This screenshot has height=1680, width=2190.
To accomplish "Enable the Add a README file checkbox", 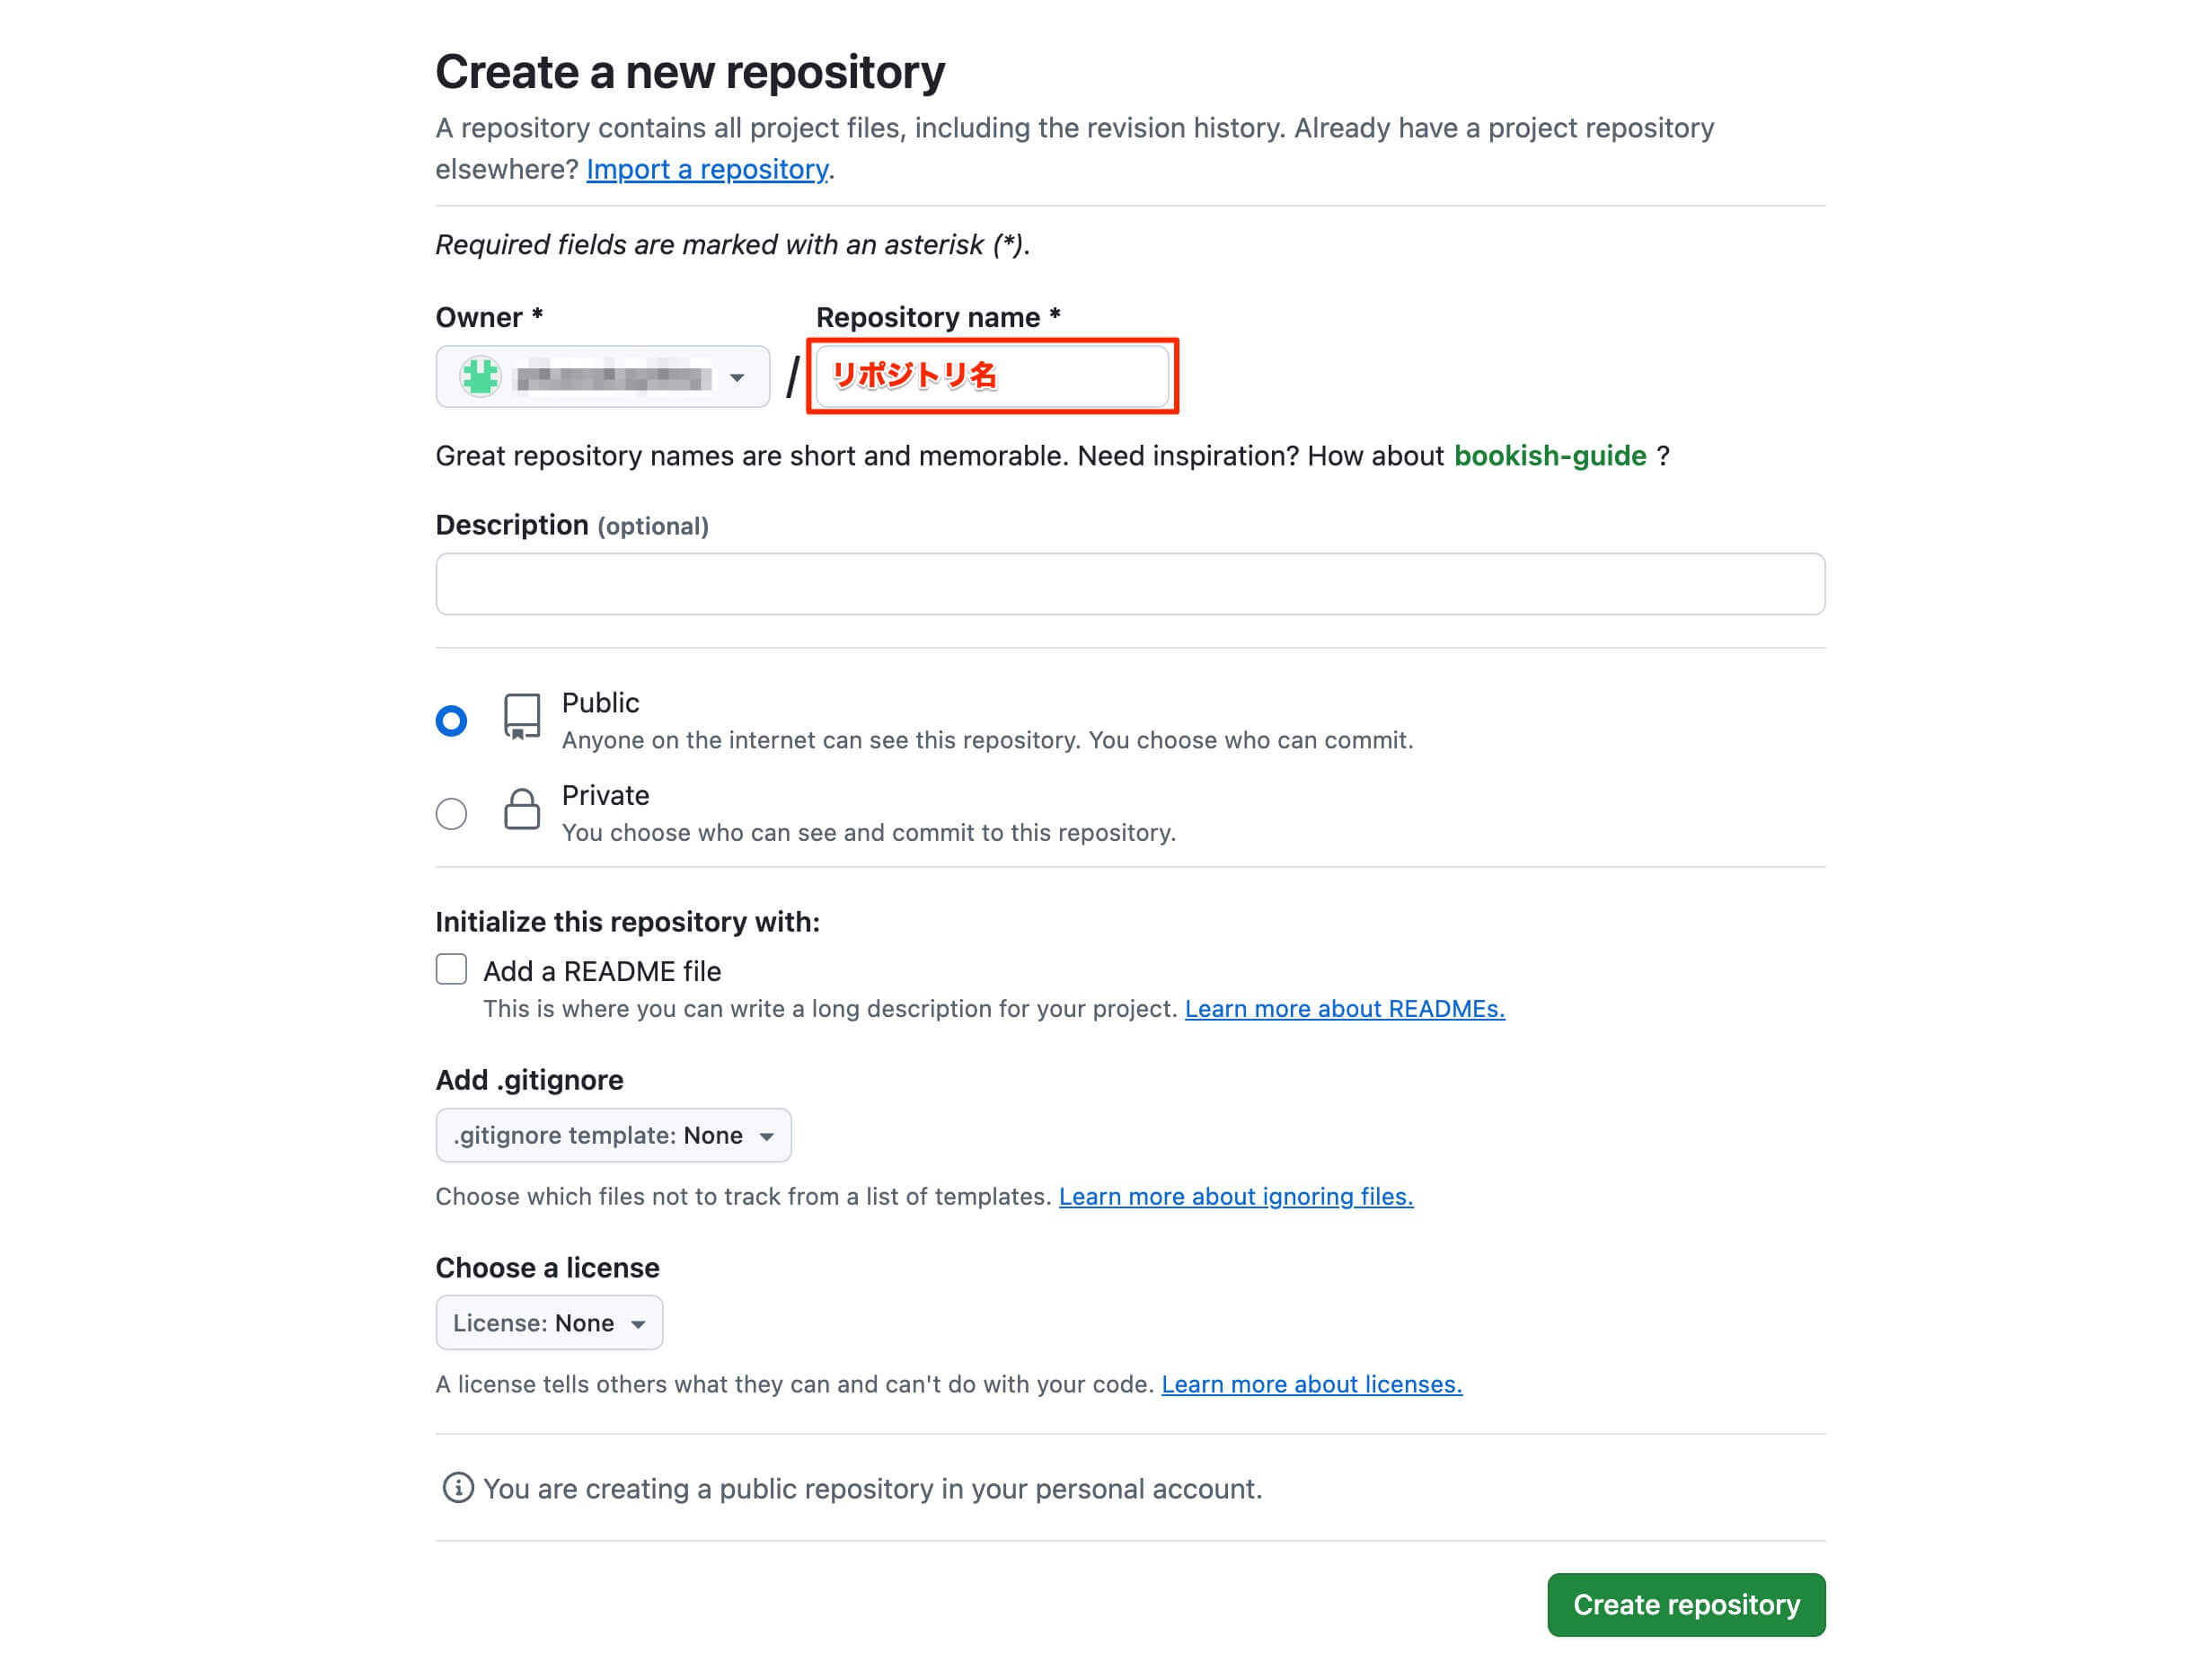I will coord(451,969).
